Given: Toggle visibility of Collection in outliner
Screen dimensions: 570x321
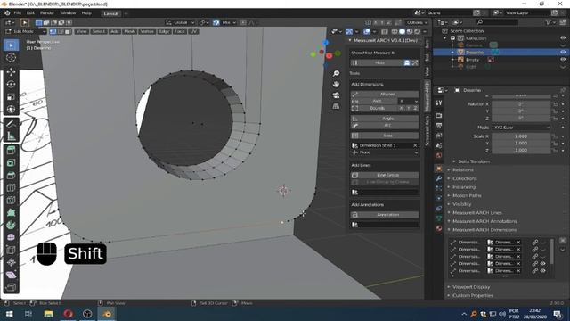Looking at the screenshot, I should pos(563,37).
